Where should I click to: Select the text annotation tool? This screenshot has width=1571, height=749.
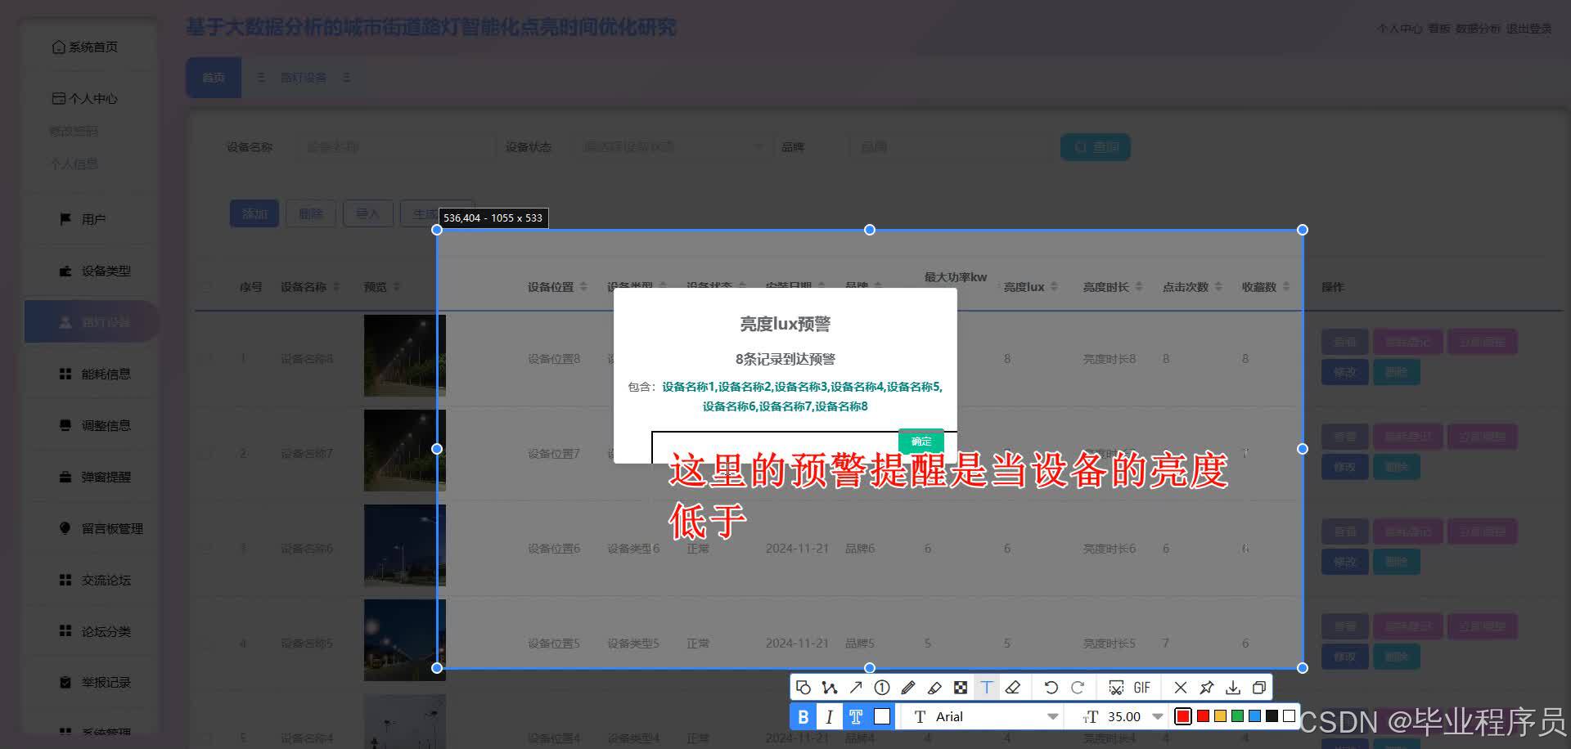click(987, 688)
